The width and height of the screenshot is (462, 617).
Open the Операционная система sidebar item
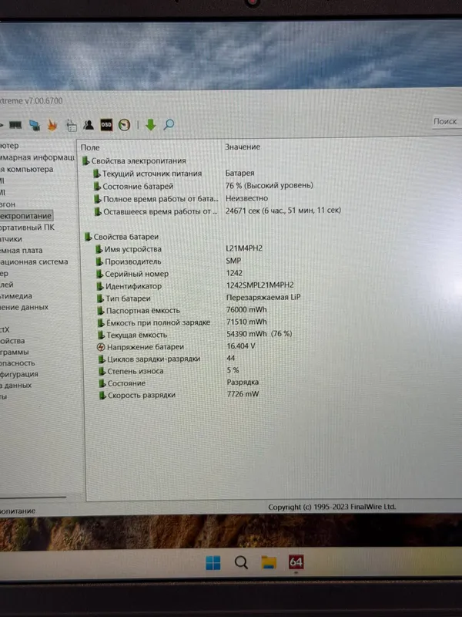click(34, 261)
